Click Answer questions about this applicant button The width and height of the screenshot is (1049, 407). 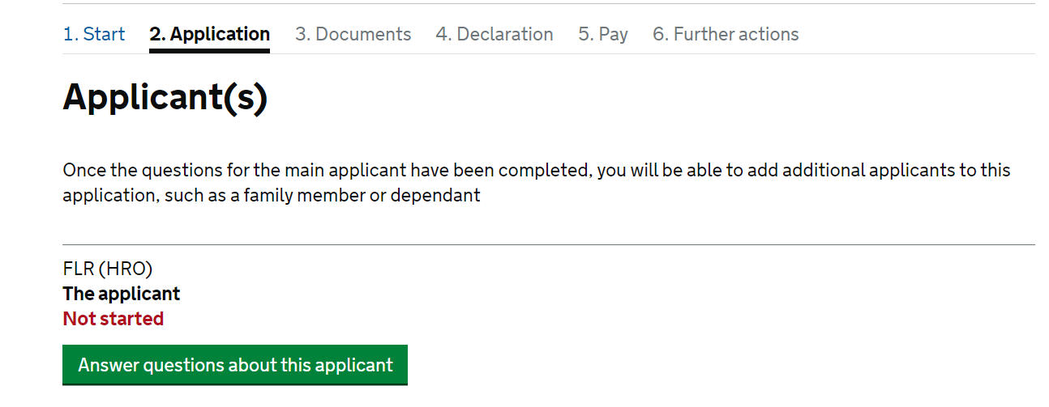click(235, 365)
